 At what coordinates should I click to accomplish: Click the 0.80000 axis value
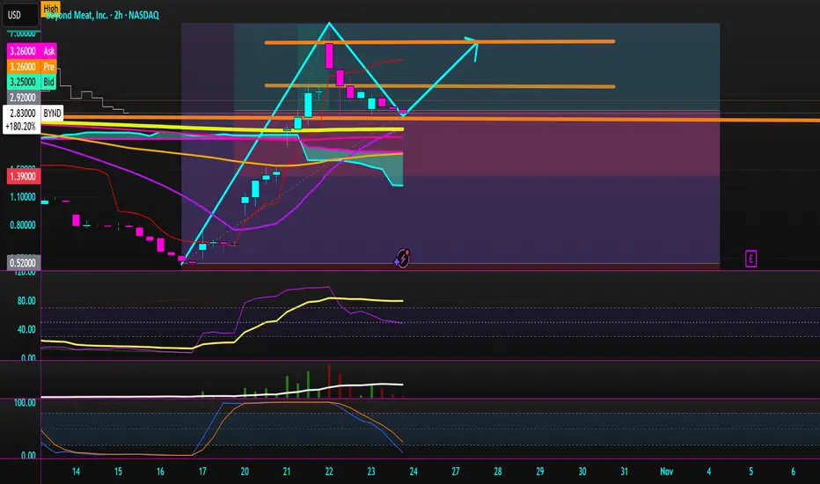tap(23, 225)
